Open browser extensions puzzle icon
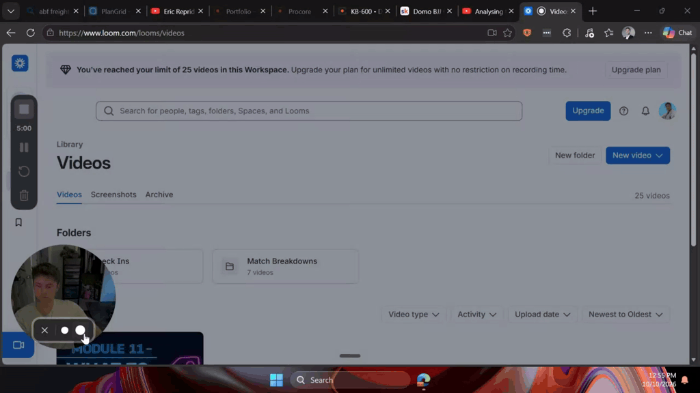 [x=567, y=33]
